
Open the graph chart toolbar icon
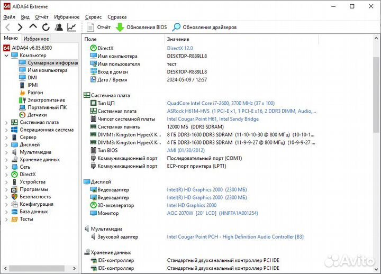[x=71, y=27]
